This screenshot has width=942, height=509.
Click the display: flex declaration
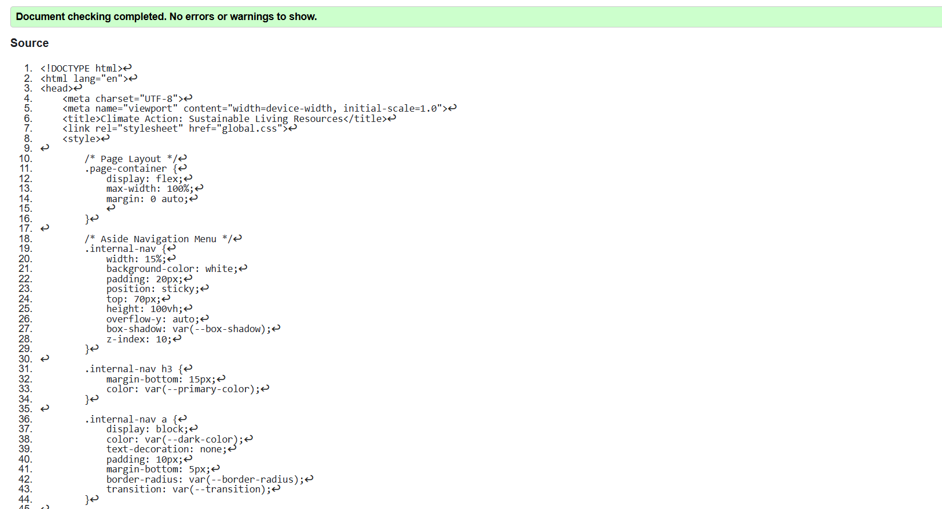tap(149, 179)
